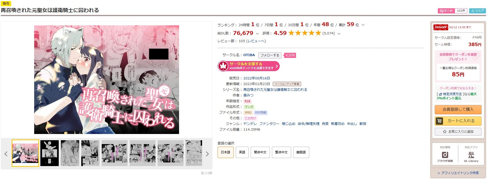Open the ヤンデレ genre tag
Viewport: 487px width, 179px height.
(250, 124)
